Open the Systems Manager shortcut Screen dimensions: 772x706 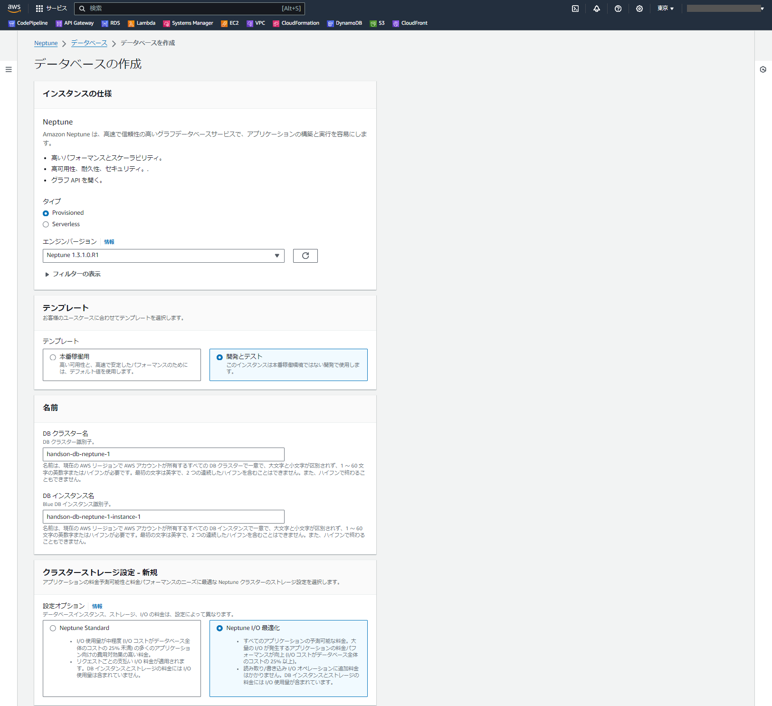188,23
